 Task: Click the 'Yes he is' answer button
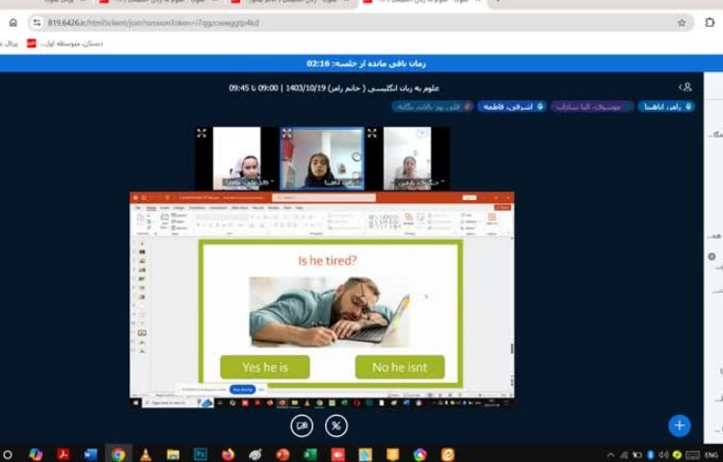[x=265, y=368]
